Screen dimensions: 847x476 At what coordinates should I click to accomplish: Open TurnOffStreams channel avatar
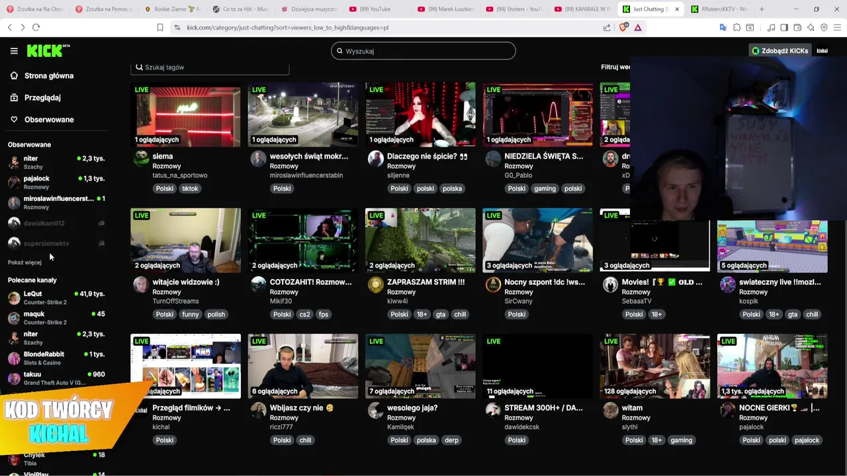(141, 284)
